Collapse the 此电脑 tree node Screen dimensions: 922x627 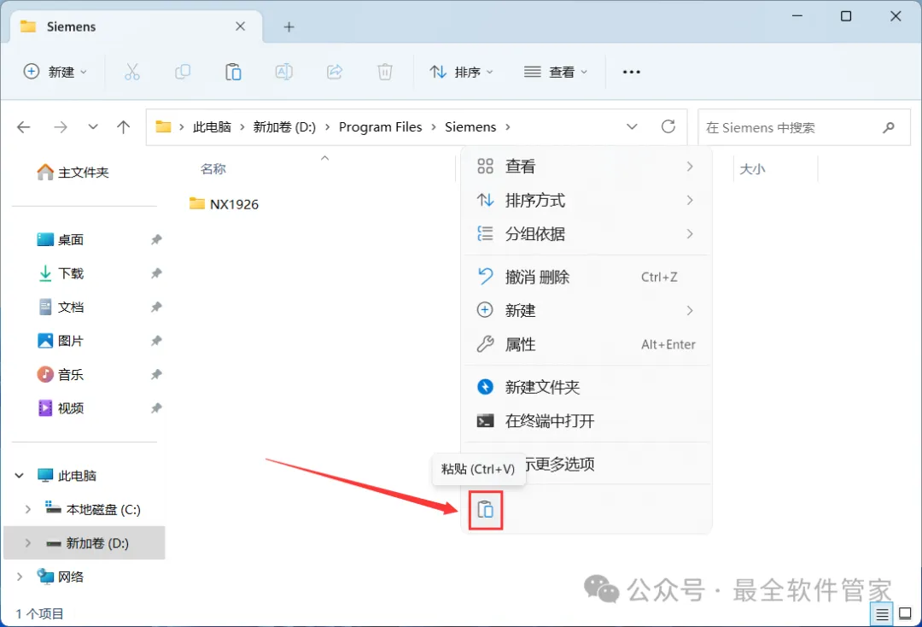click(20, 476)
